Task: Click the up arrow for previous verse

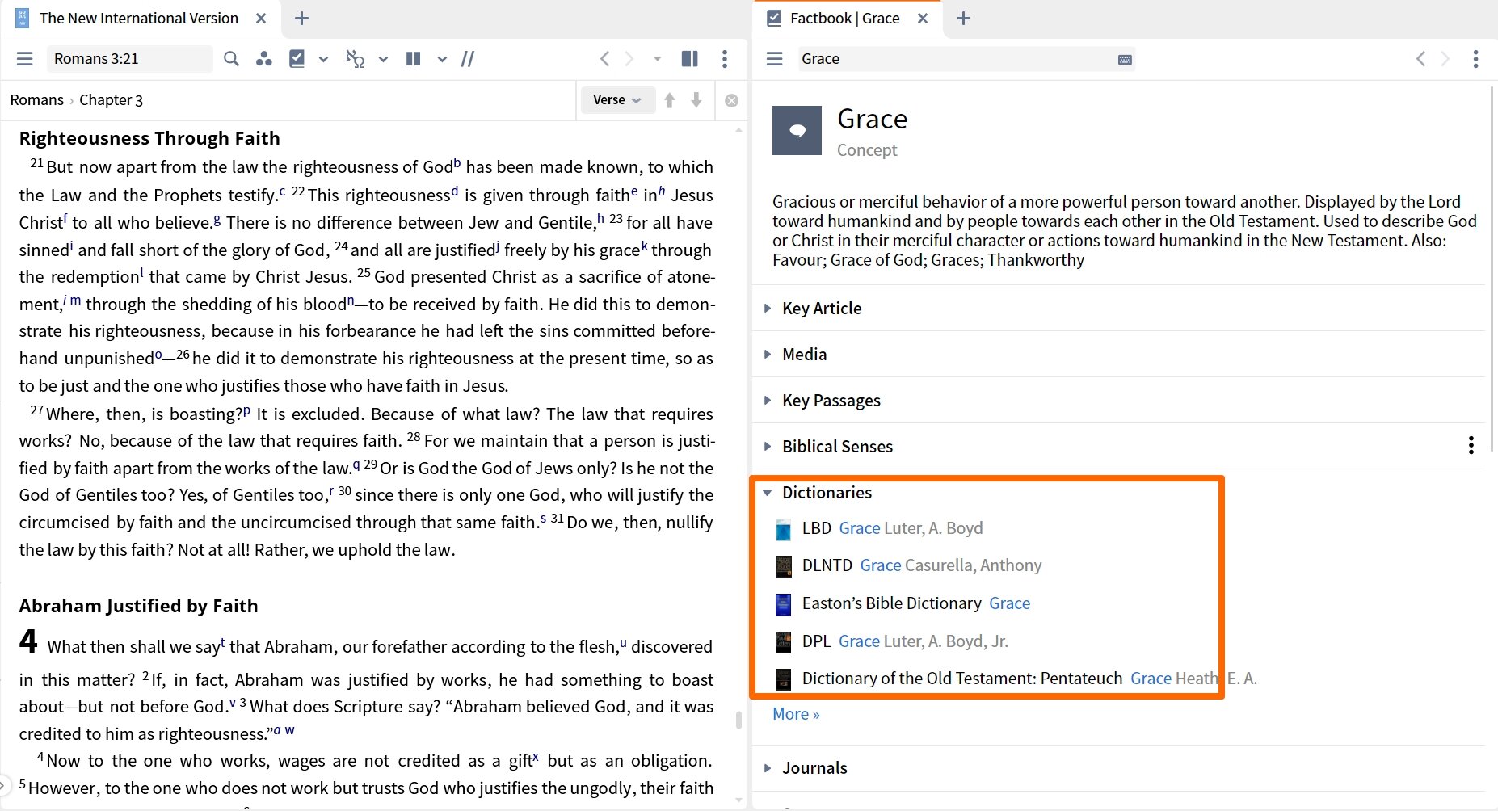Action: 670,100
